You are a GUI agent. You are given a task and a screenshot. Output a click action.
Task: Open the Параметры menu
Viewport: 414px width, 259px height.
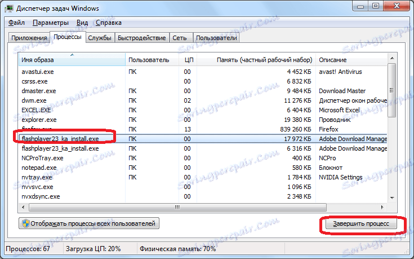[x=51, y=23]
